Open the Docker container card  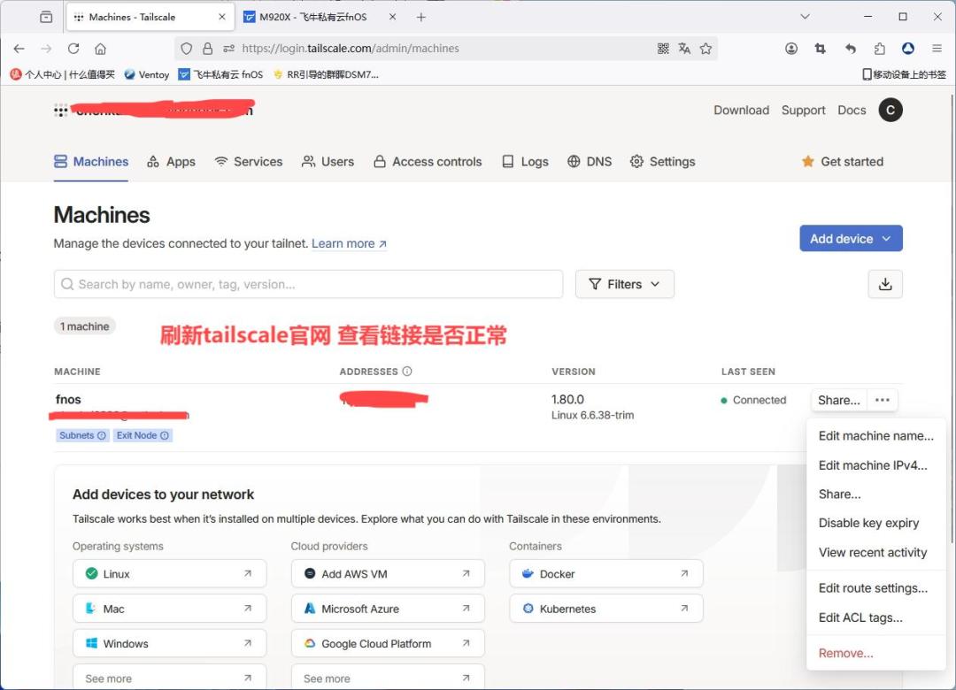pos(606,573)
